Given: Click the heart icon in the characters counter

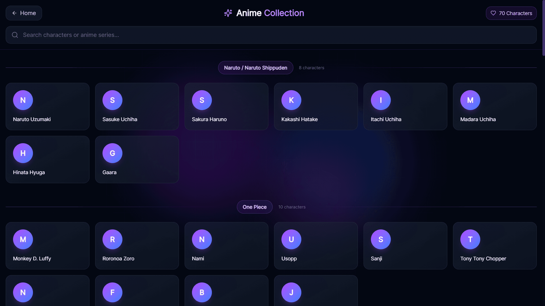Looking at the screenshot, I should tap(493, 13).
